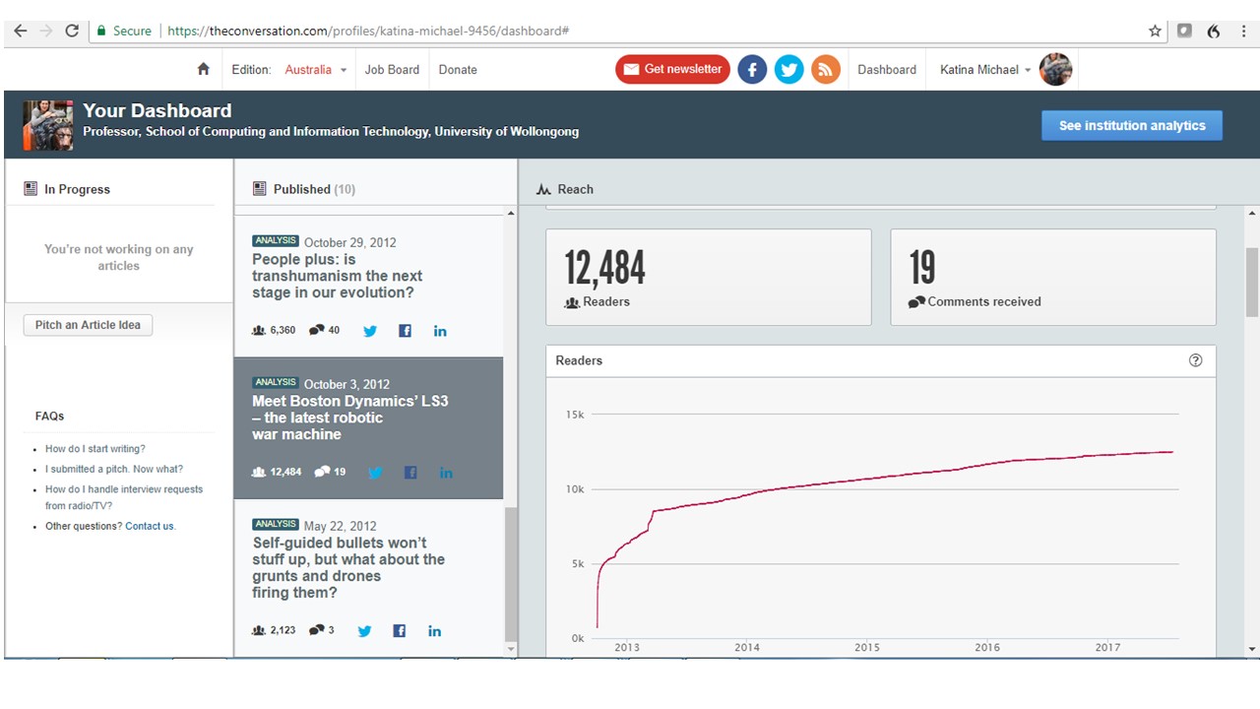
Task: Share Boston Dynamics LS3 article on Facebook
Action: 410,473
